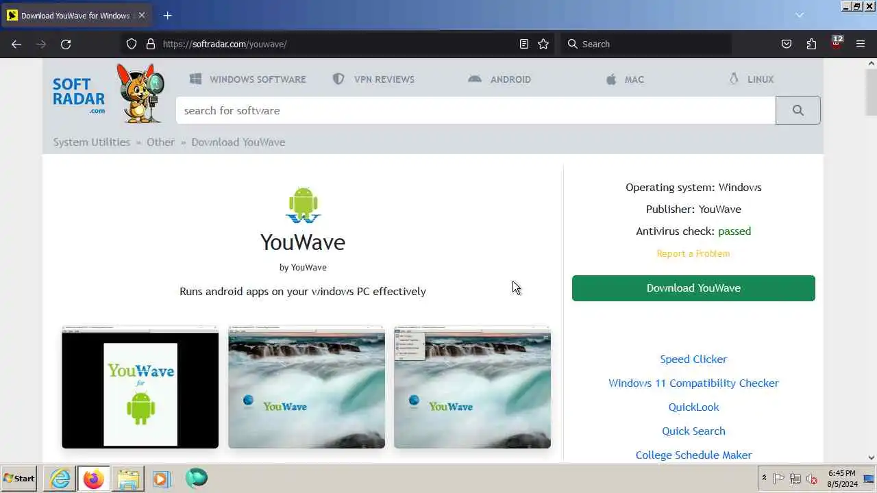Click the YouWave Android logo icon
The height and width of the screenshot is (493, 877).
coord(303,205)
